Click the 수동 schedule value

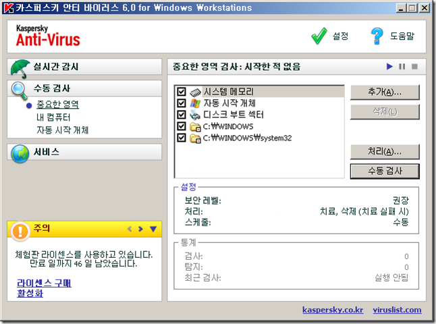click(401, 222)
